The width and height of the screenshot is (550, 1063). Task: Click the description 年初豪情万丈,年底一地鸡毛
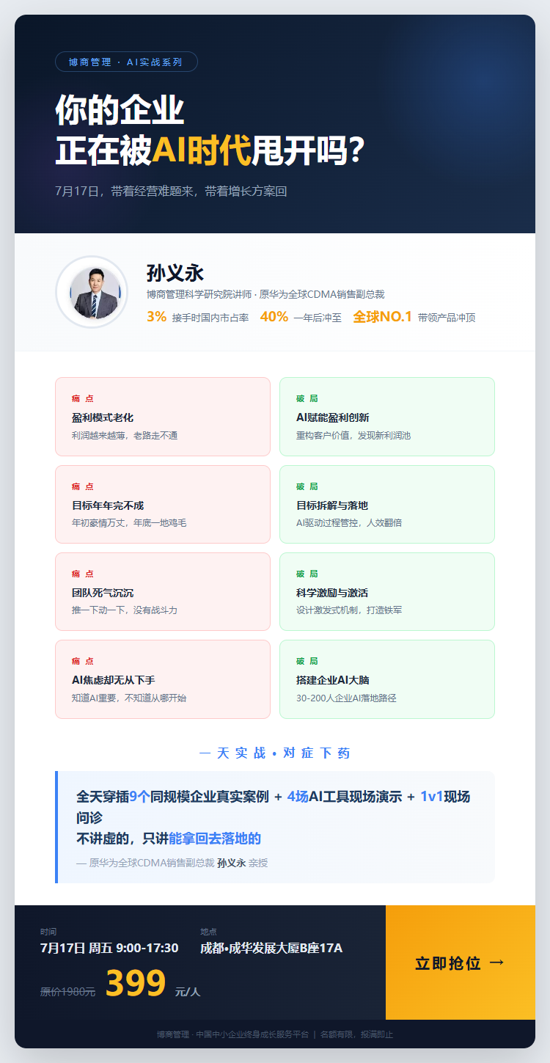tap(129, 523)
